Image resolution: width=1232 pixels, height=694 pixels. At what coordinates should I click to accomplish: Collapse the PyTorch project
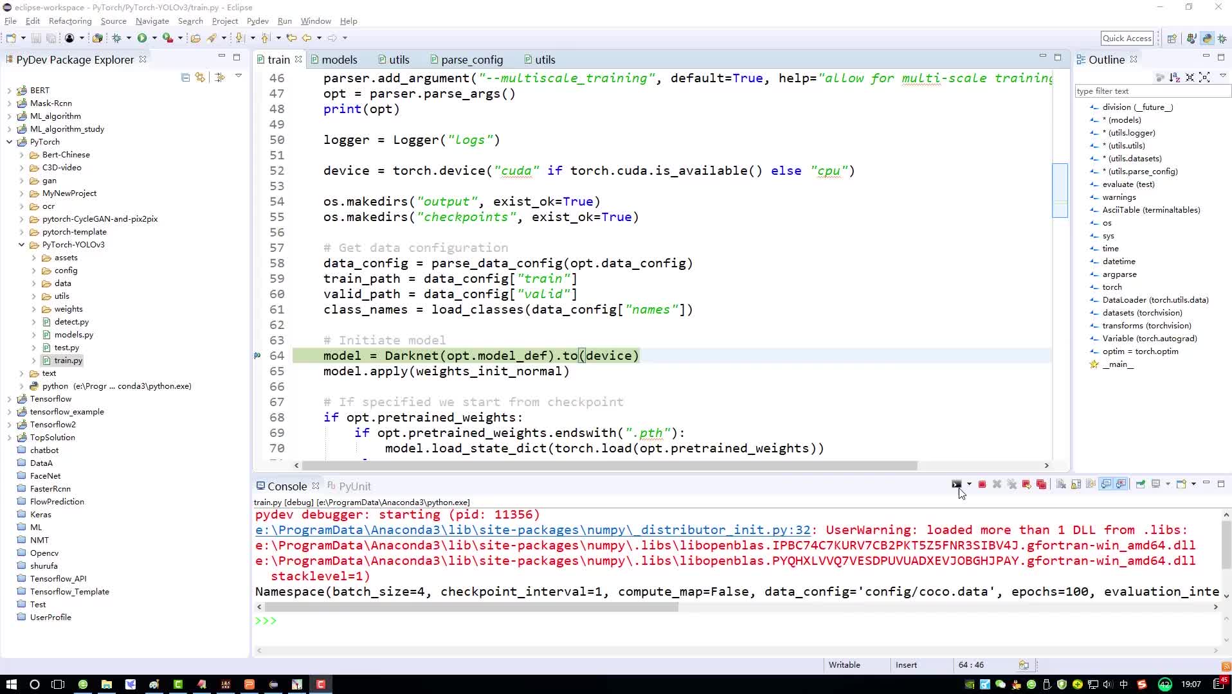(x=9, y=142)
